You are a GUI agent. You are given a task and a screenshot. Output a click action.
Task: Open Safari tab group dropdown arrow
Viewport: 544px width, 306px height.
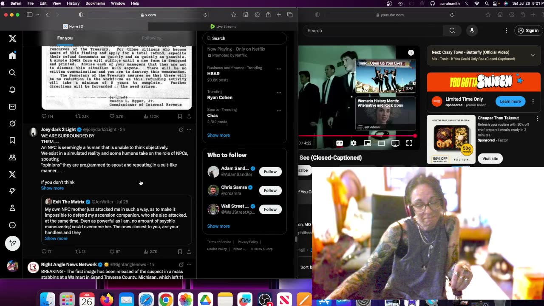pos(38,15)
